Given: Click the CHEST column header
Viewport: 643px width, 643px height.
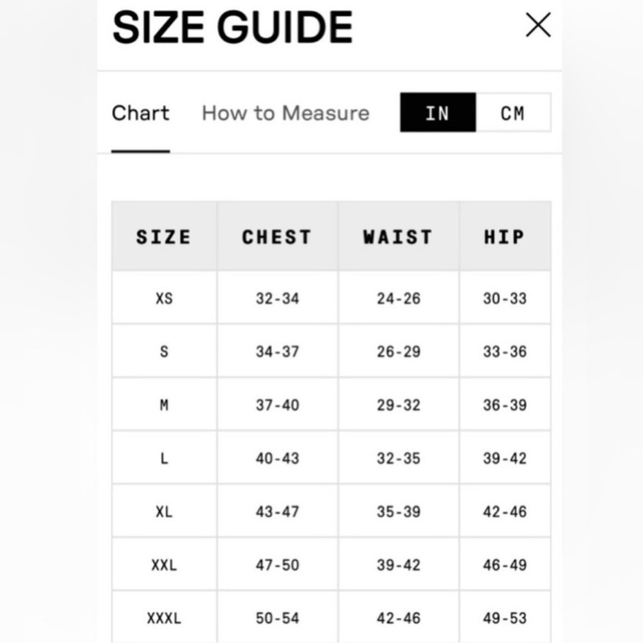Looking at the screenshot, I should click(277, 237).
